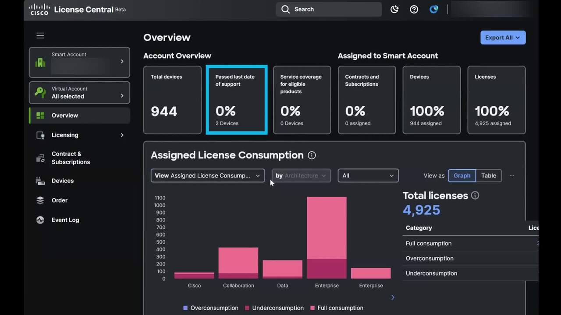Open the All filter dropdown
Image resolution: width=561 pixels, height=315 pixels.
click(x=368, y=175)
